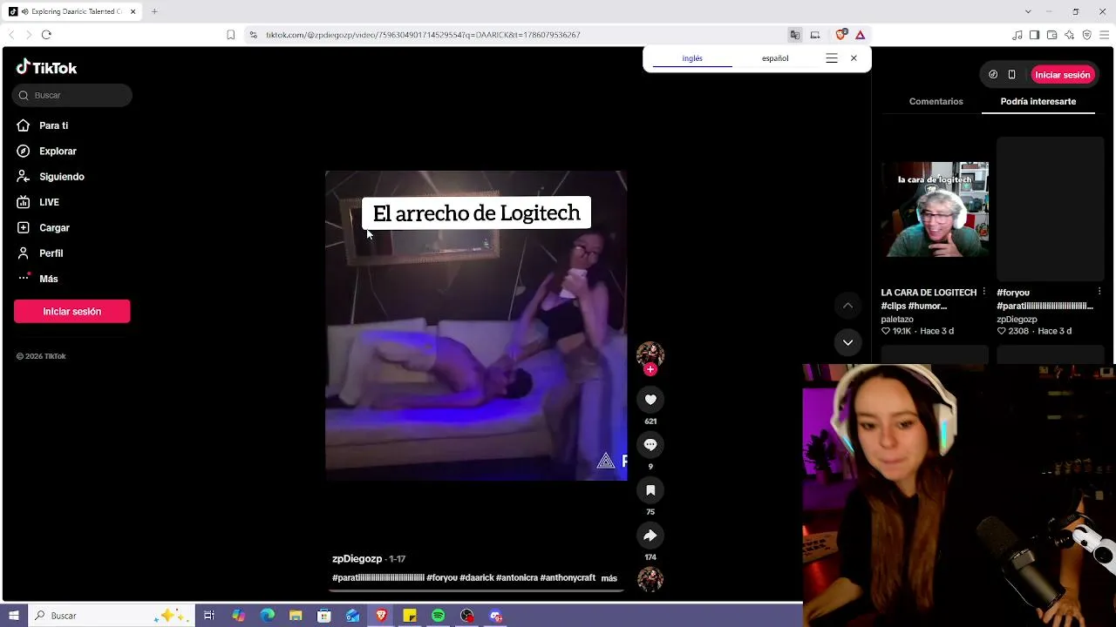Click the top-right Iniciar sesión button

[x=1063, y=75]
